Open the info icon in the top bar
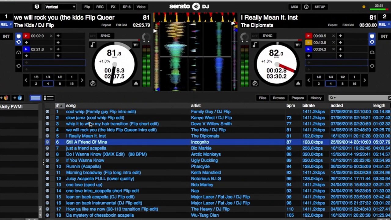The image size is (391, 220). click(306, 7)
